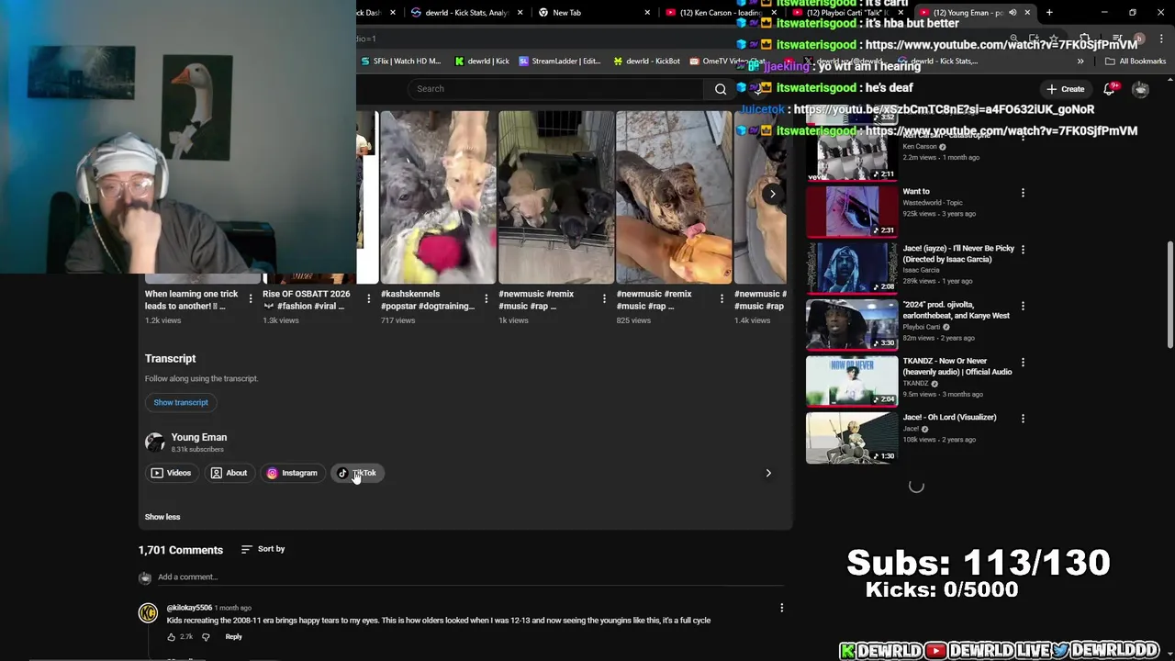Open options for '#kashskennels #popstar' short
This screenshot has width=1175, height=661.
(x=486, y=299)
